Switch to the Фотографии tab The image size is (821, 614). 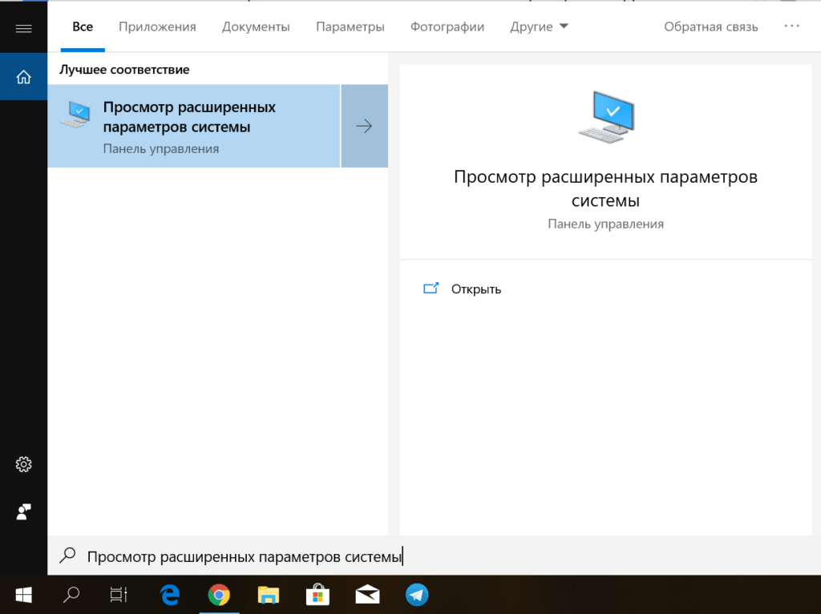tap(447, 26)
